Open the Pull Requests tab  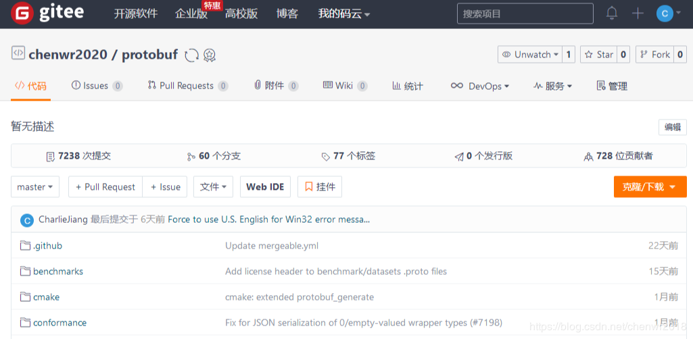[188, 86]
